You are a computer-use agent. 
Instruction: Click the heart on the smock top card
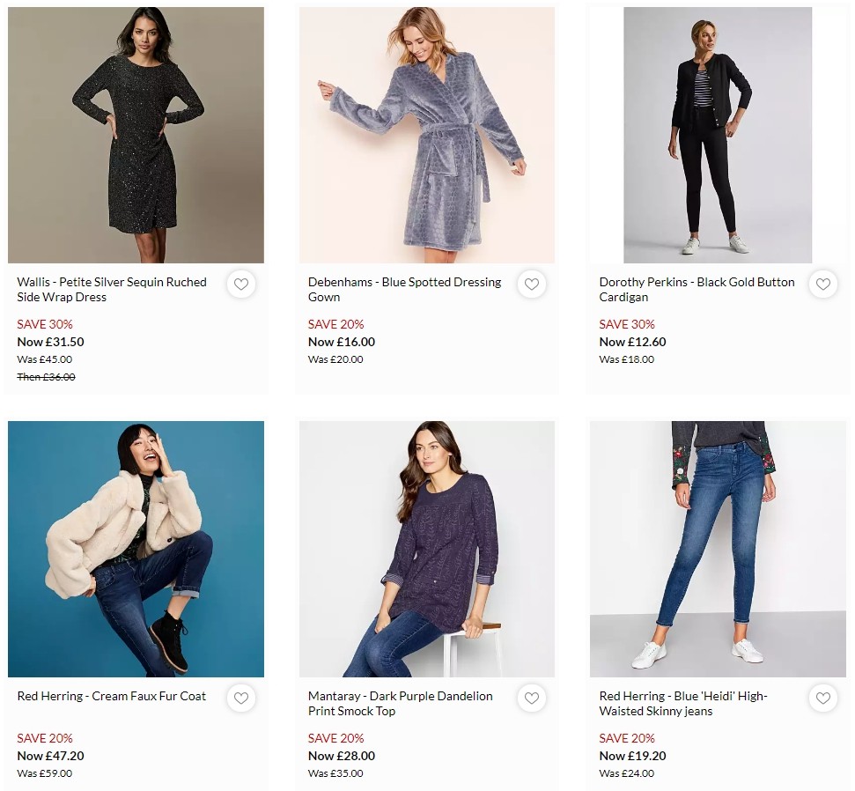[532, 699]
